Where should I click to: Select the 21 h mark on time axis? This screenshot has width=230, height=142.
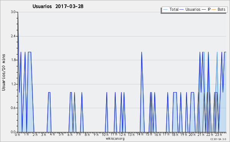[200, 135]
